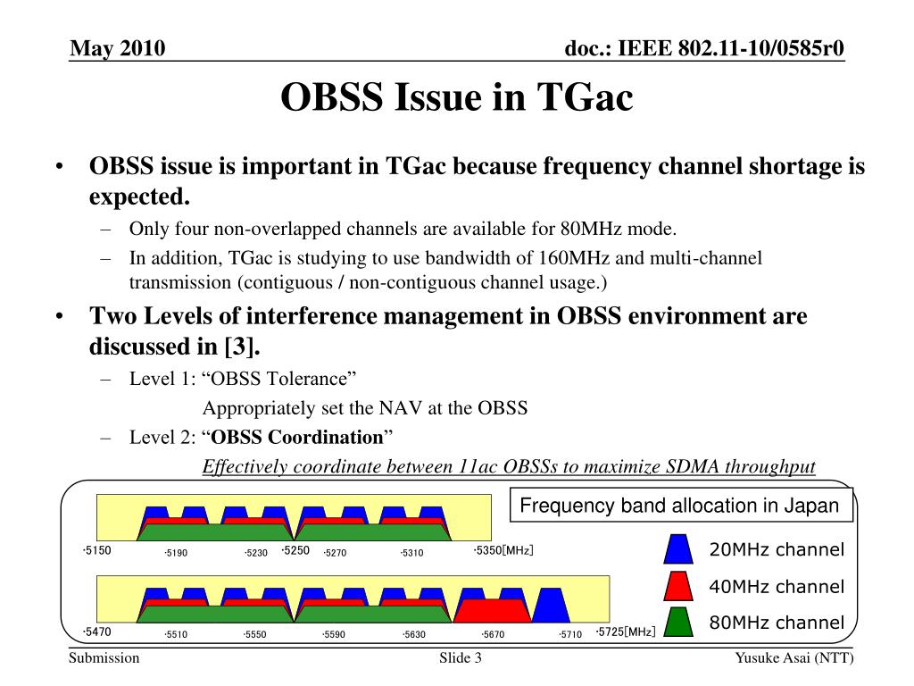Click the "Slide 3" footer text

point(461,658)
